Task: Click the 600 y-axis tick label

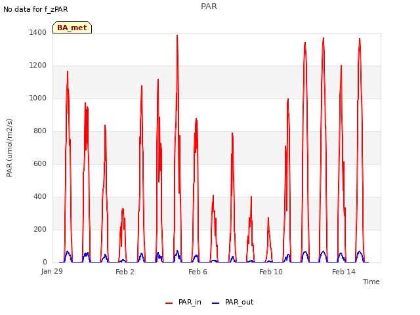Action: click(x=40, y=163)
